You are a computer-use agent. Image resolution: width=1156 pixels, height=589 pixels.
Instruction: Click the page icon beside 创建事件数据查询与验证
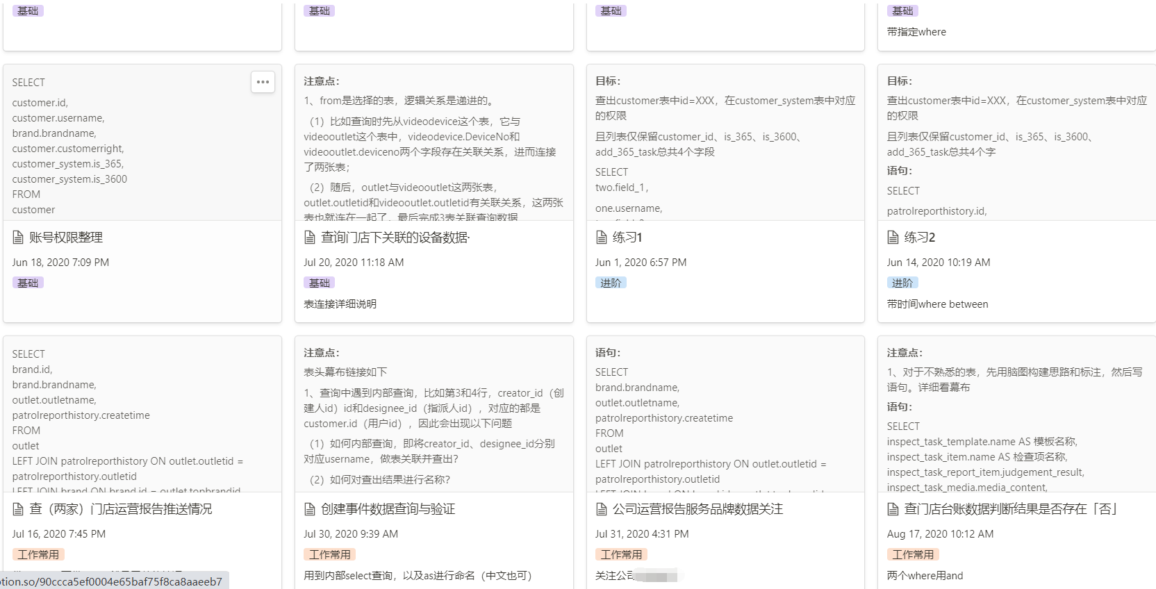[x=310, y=509]
